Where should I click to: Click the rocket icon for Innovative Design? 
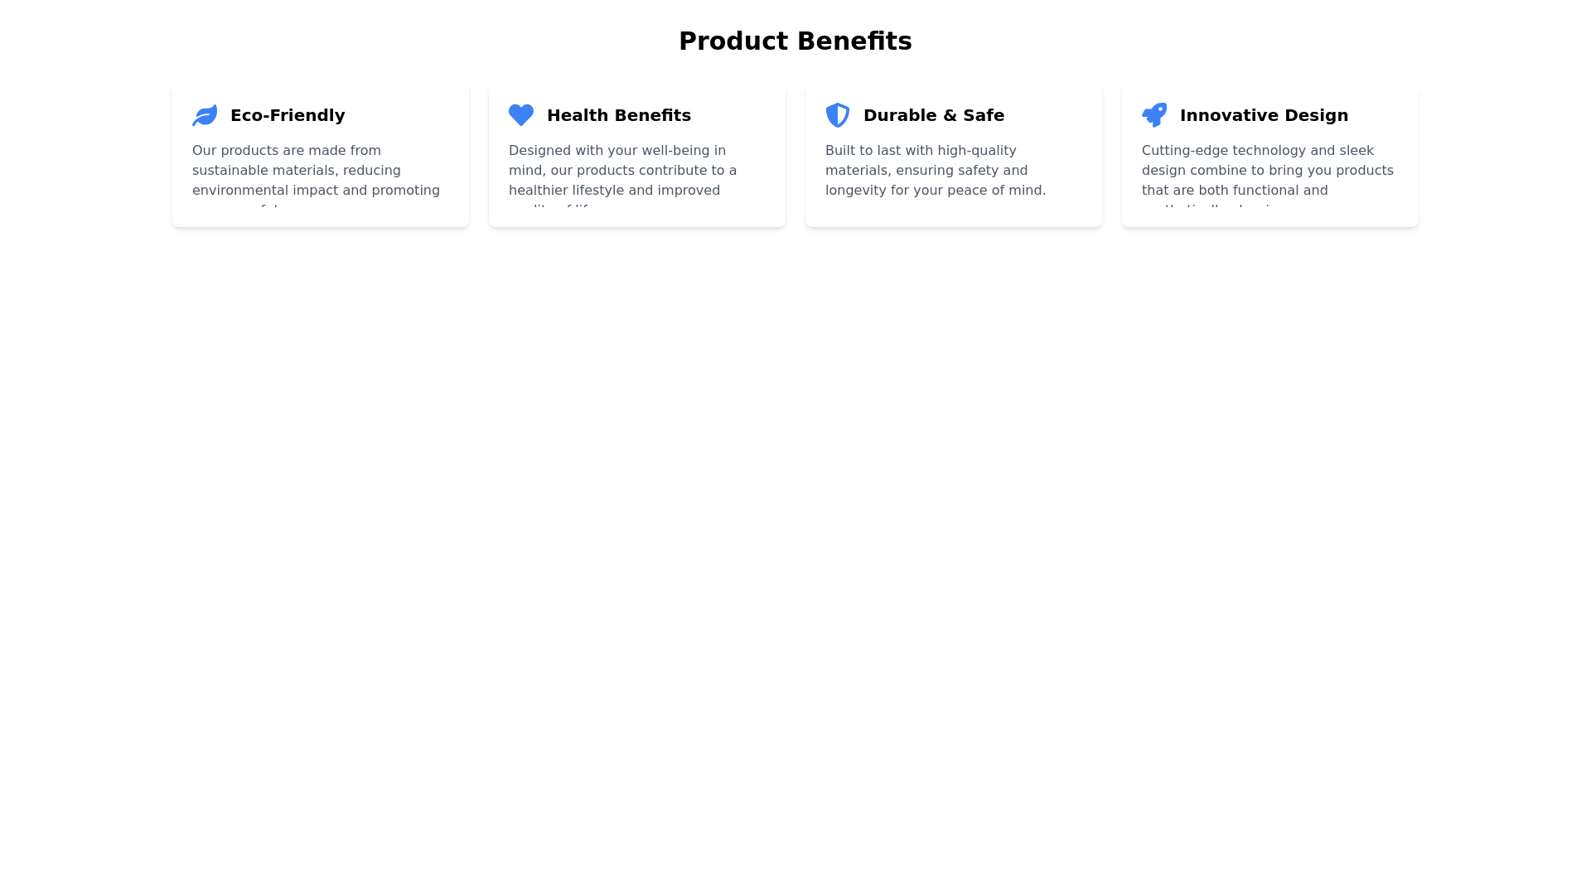click(1154, 115)
